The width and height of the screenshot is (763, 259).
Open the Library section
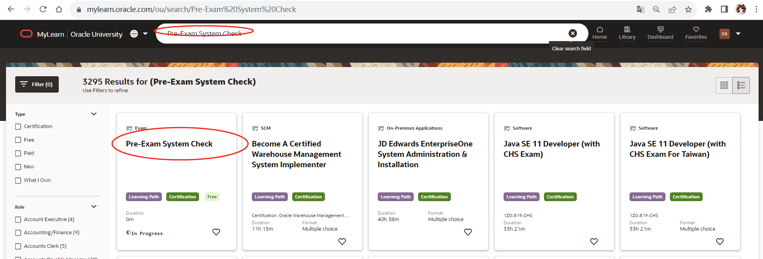pyautogui.click(x=627, y=33)
